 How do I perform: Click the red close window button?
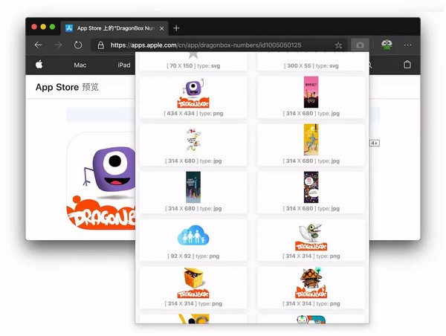pyautogui.click(x=34, y=27)
